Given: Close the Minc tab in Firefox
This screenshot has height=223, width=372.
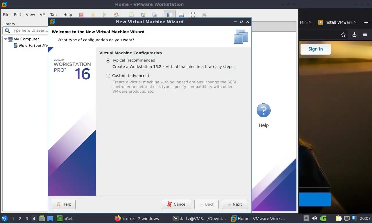Looking at the screenshot, I should pyautogui.click(x=310, y=22).
